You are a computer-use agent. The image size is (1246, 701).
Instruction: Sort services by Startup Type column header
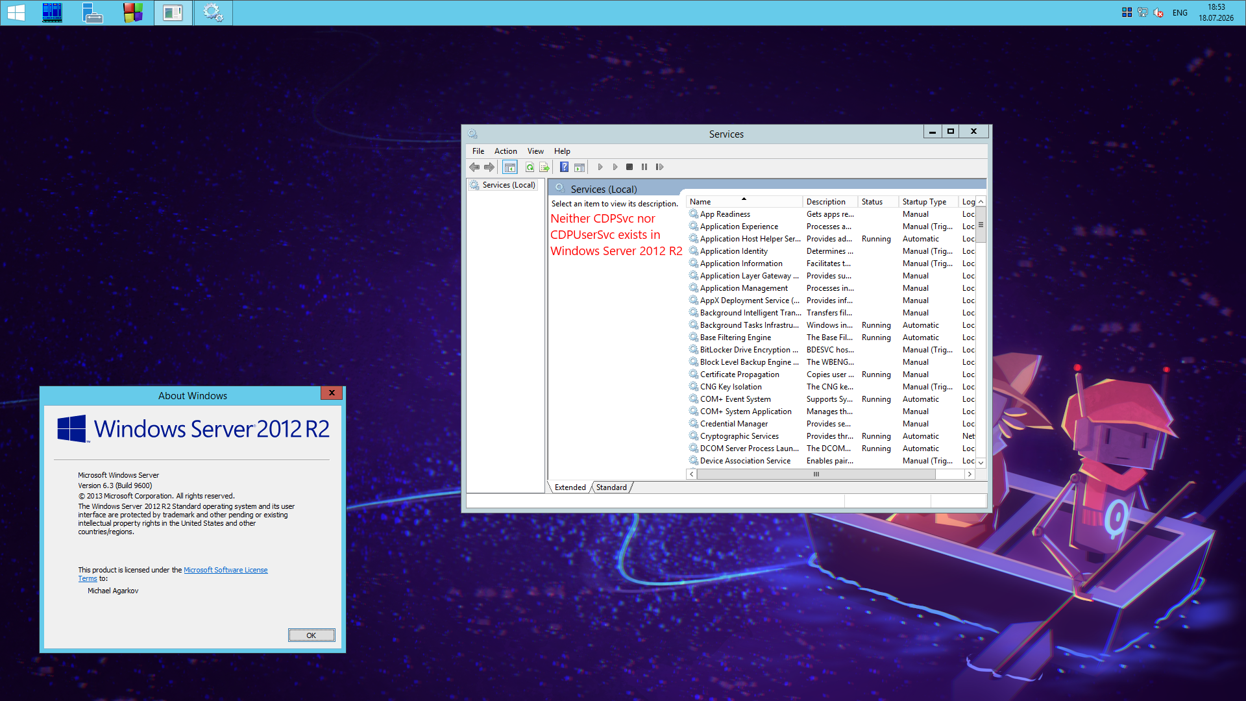[x=929, y=202]
